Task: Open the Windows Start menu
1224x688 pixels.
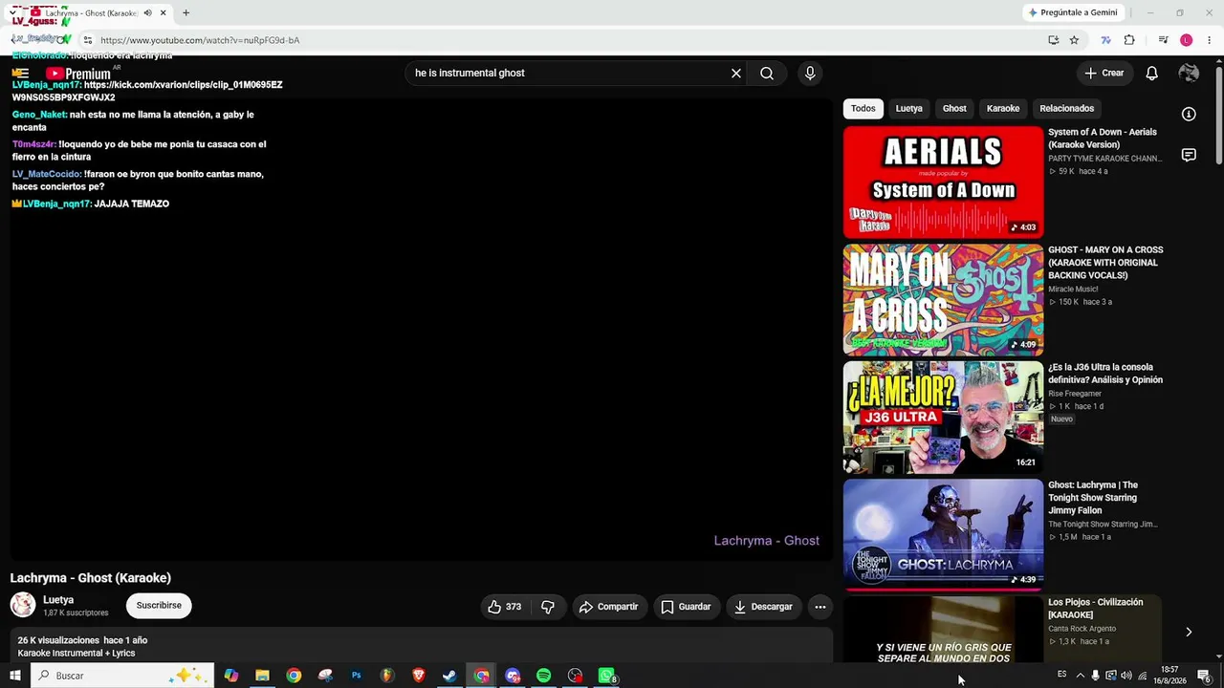Action: [x=14, y=676]
